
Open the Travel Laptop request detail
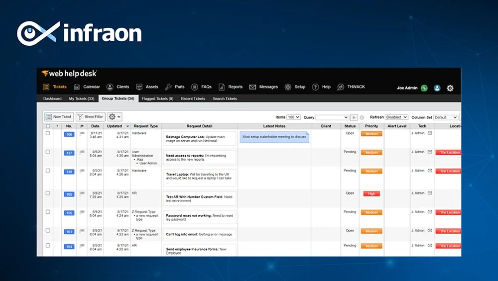(200, 178)
